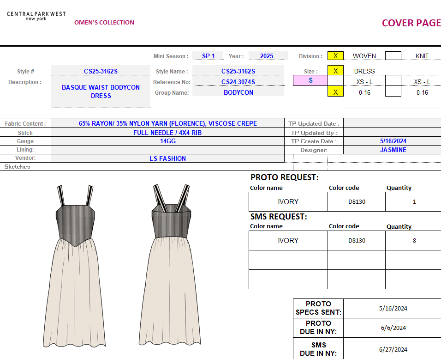The image size is (441, 359).
Task: Select Style # cell CS25-3162S
Action: [101, 70]
